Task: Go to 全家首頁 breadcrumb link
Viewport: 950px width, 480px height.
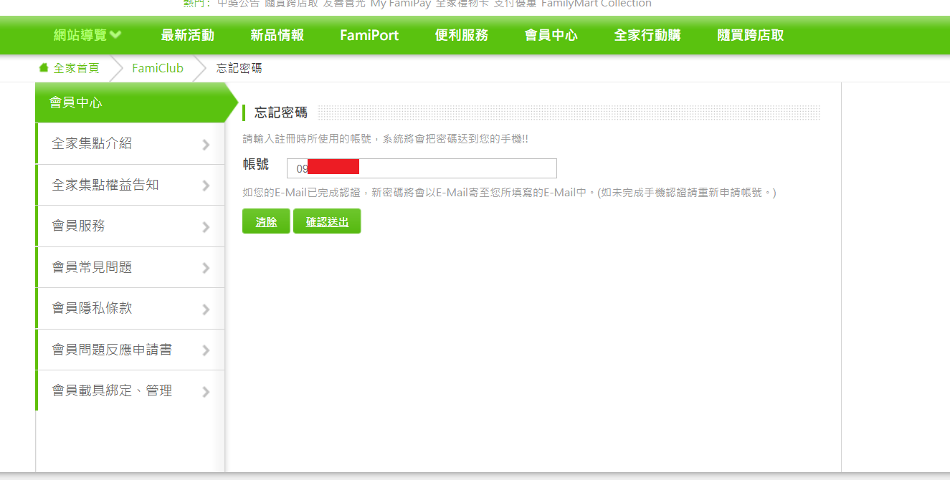Action: tap(77, 68)
